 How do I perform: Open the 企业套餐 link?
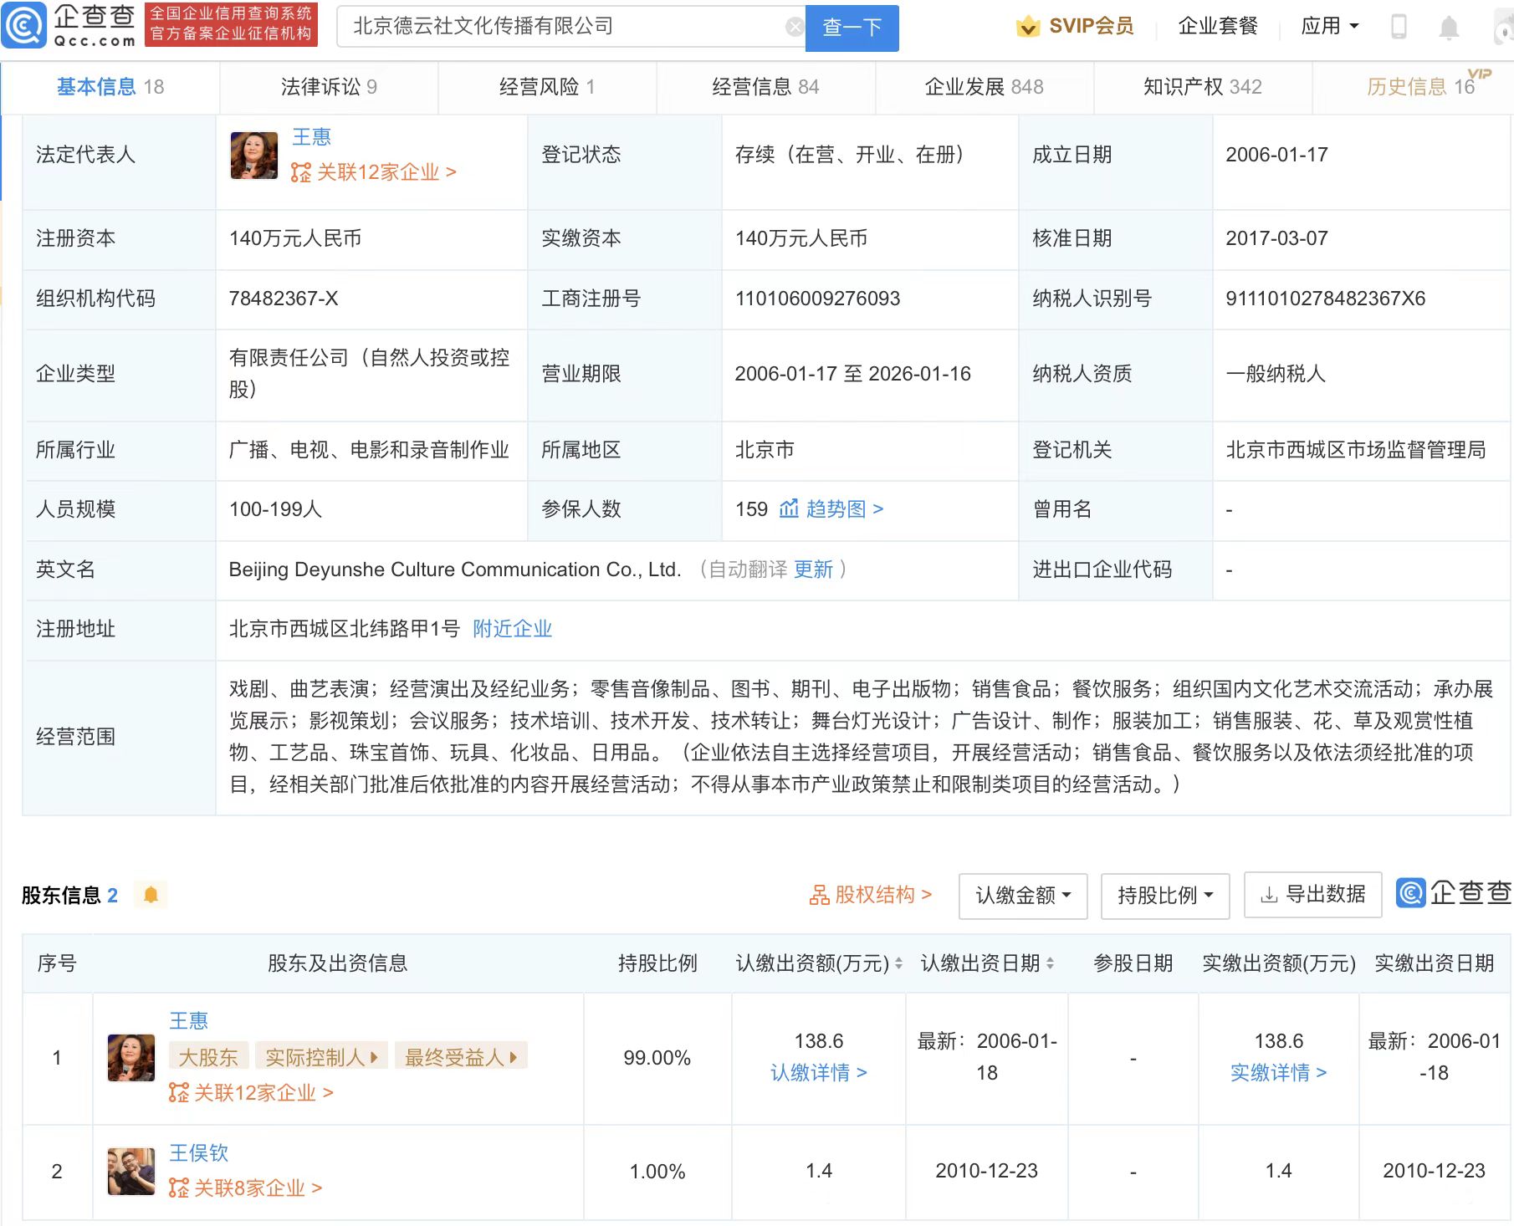click(1218, 27)
